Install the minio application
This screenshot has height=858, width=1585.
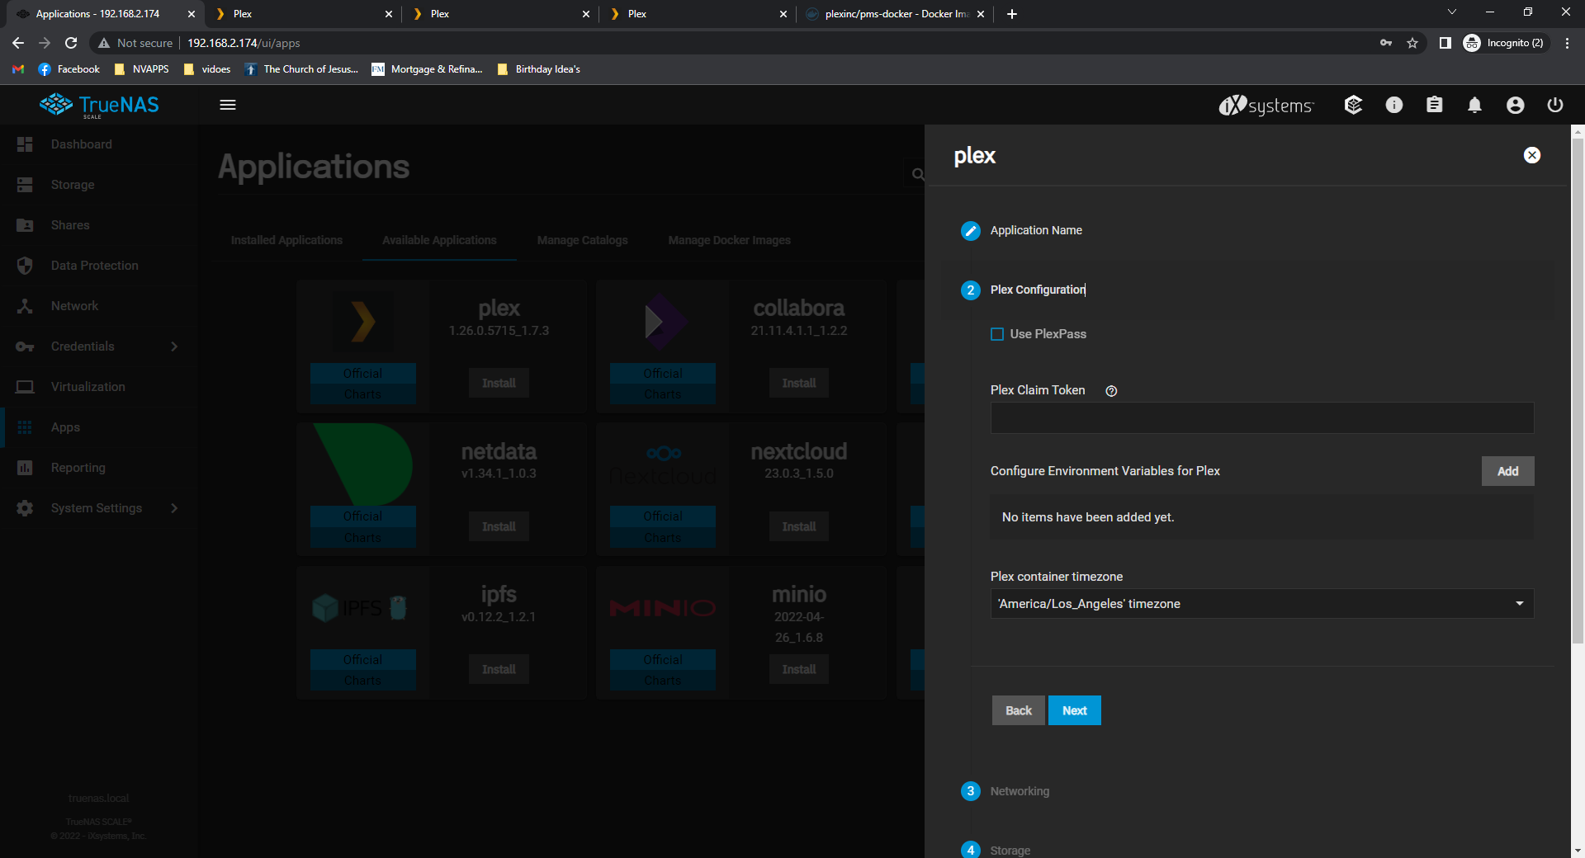tap(798, 669)
